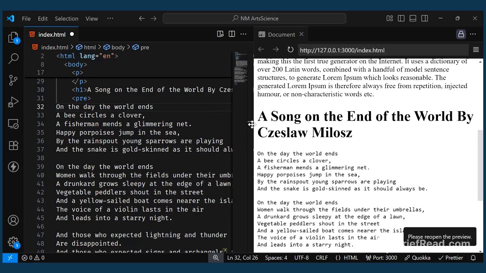Open the Run and Debug view
The width and height of the screenshot is (486, 273).
tap(13, 102)
